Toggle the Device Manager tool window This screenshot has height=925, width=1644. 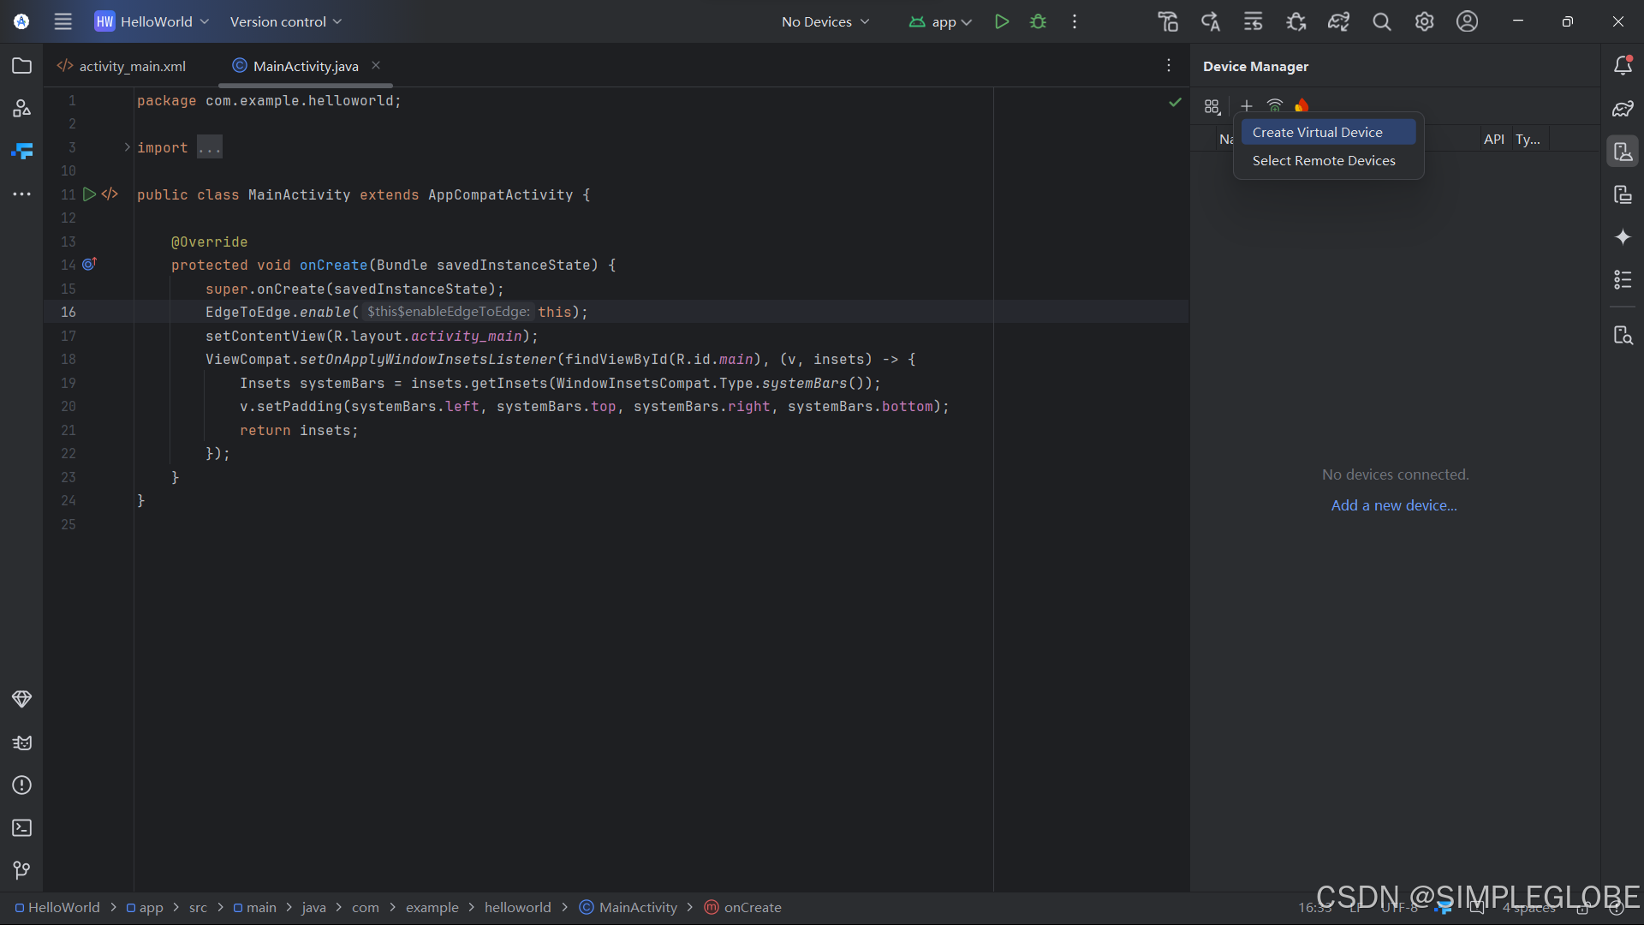tap(1623, 152)
